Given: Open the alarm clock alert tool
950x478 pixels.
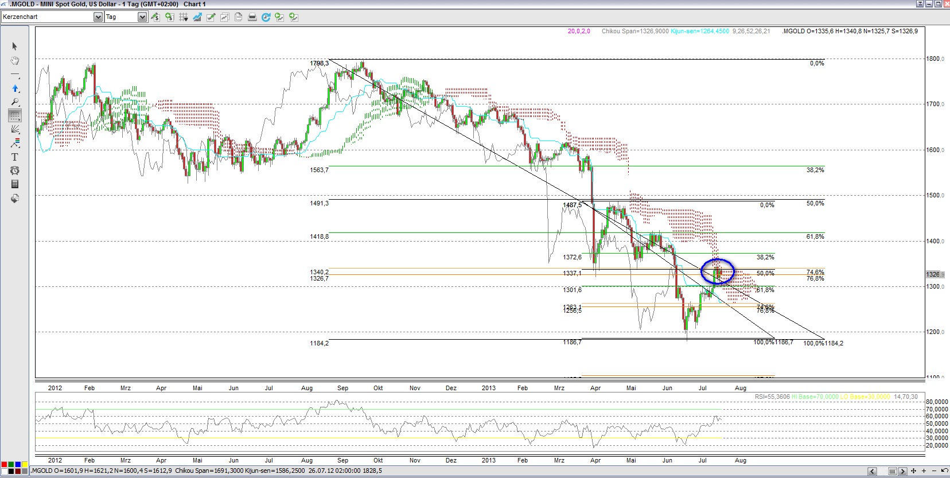Looking at the screenshot, I should [15, 170].
